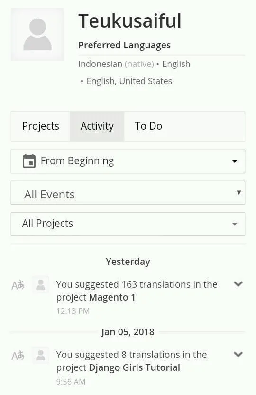This screenshot has height=395, width=256.
Task: Click small user avatar in Magento 1 activity
Action: 40,285
